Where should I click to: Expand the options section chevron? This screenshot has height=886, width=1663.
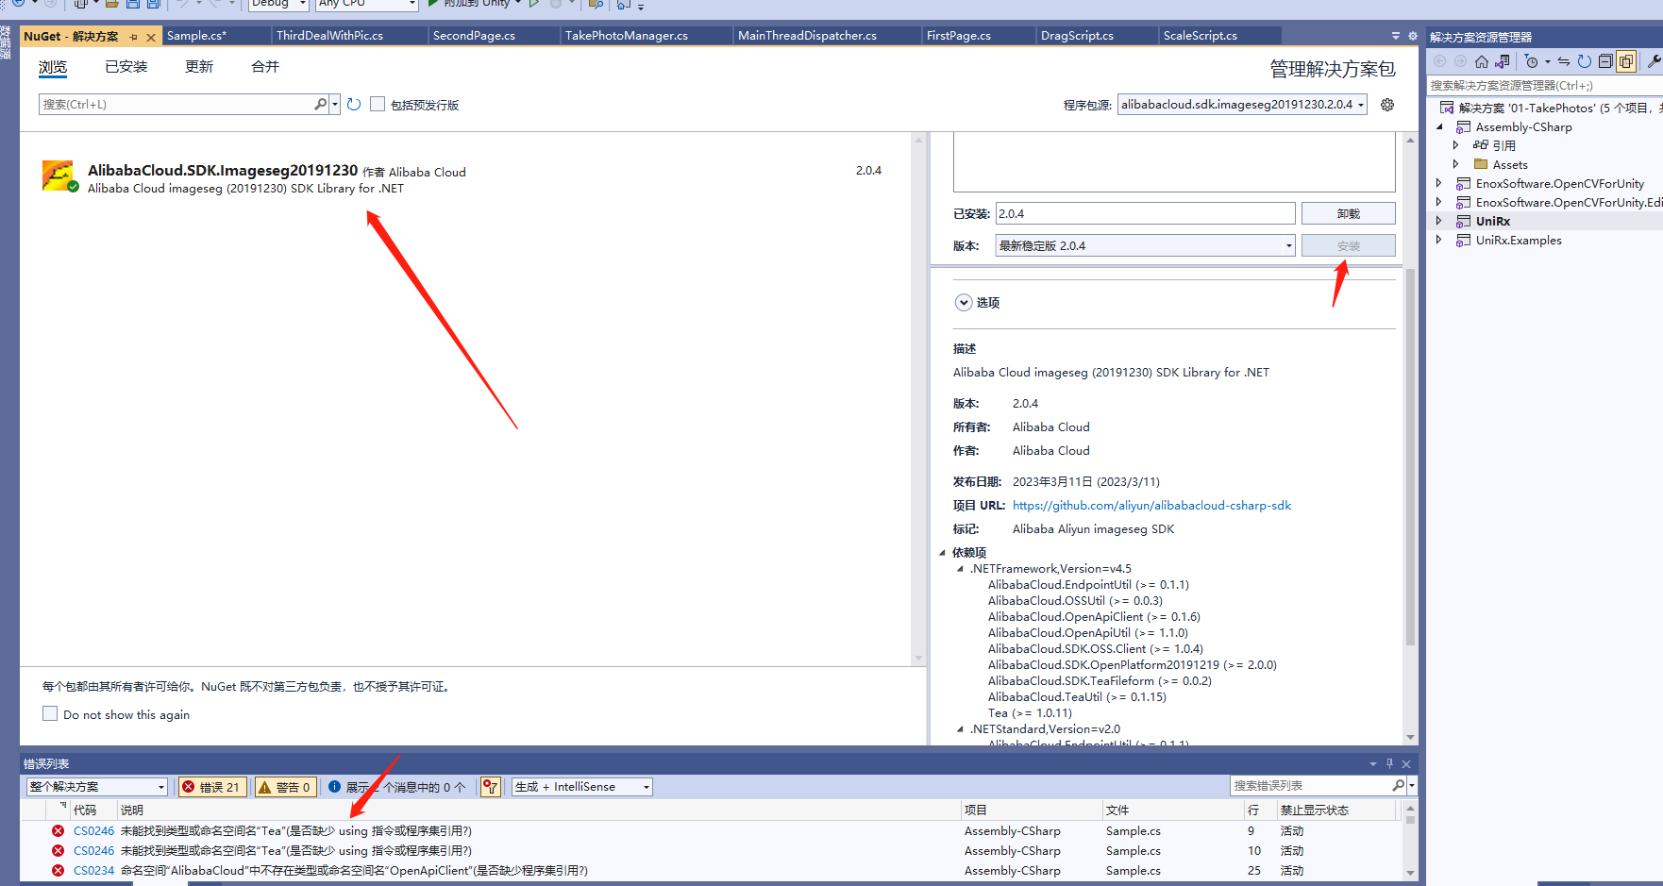click(964, 303)
